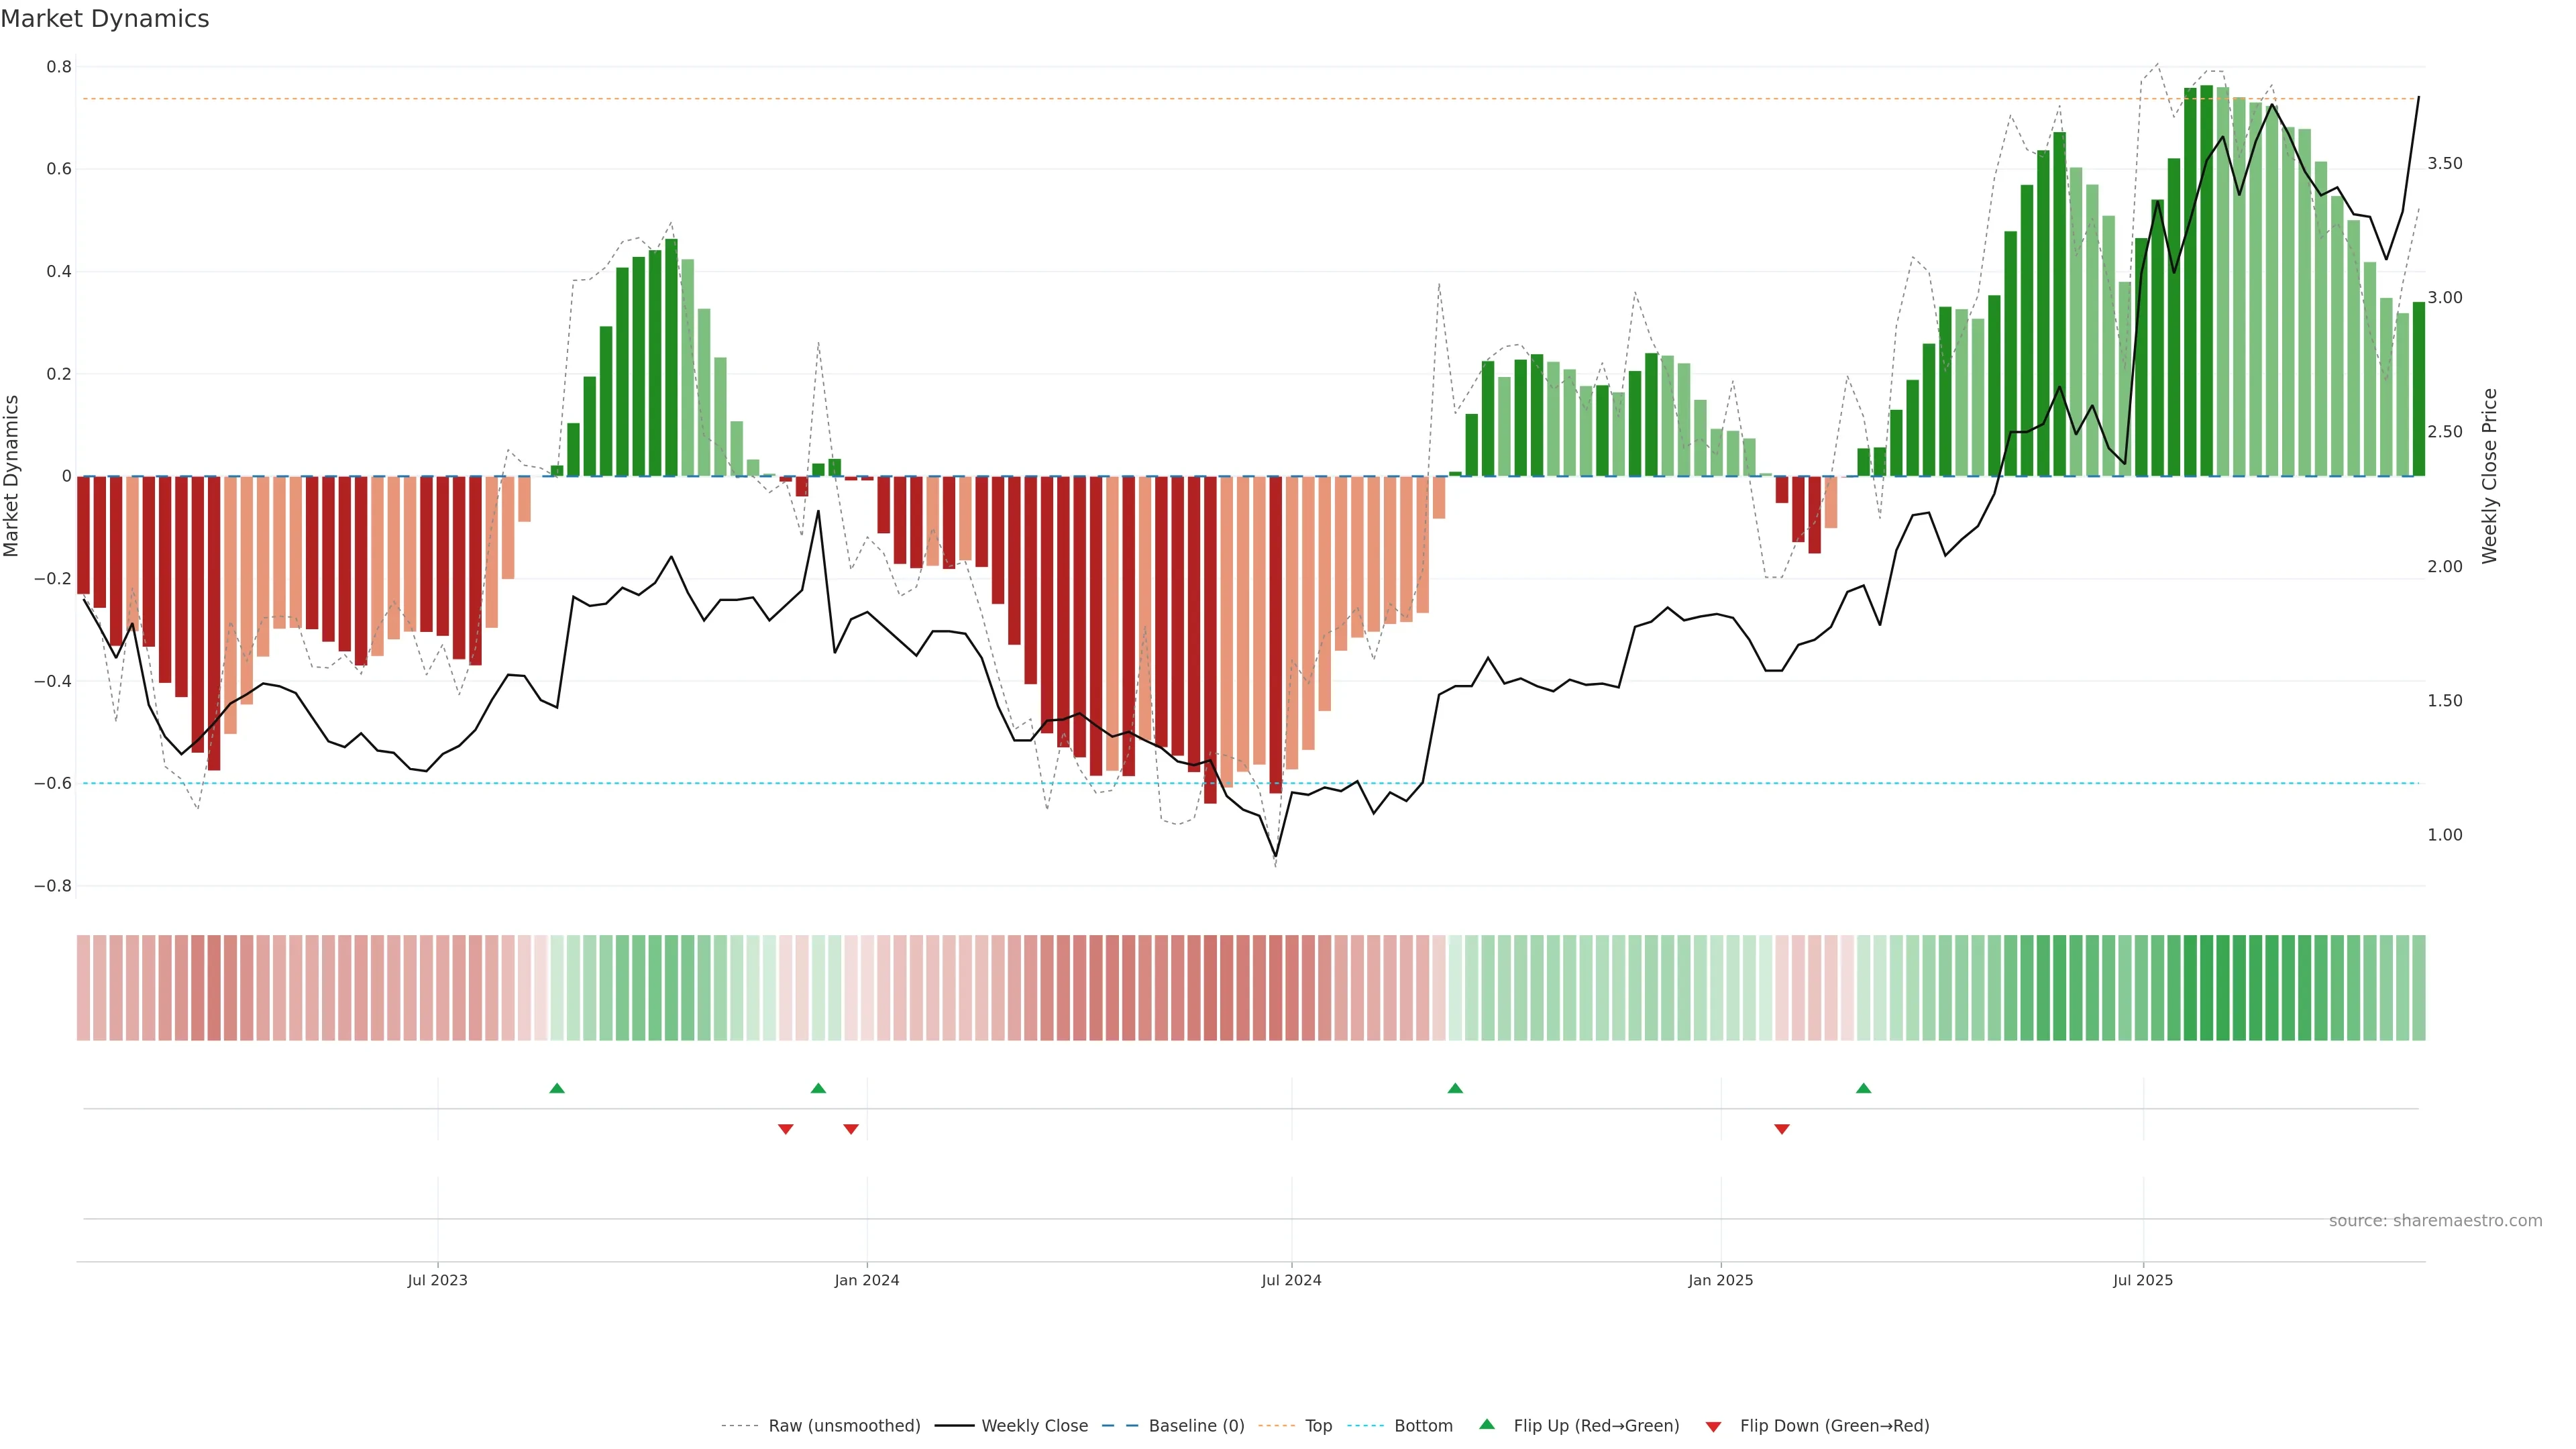Screen dimensions: 2576x1449
Task: Click the Flip Down legend triangle icon
Action: click(1713, 1427)
